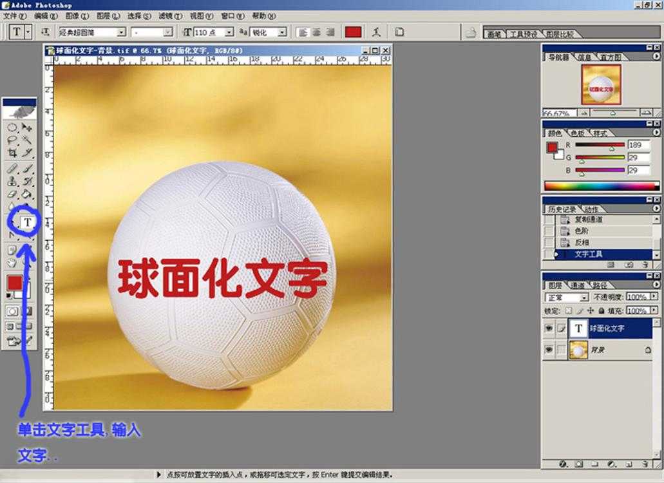Open the 滤镜 menu

170,16
